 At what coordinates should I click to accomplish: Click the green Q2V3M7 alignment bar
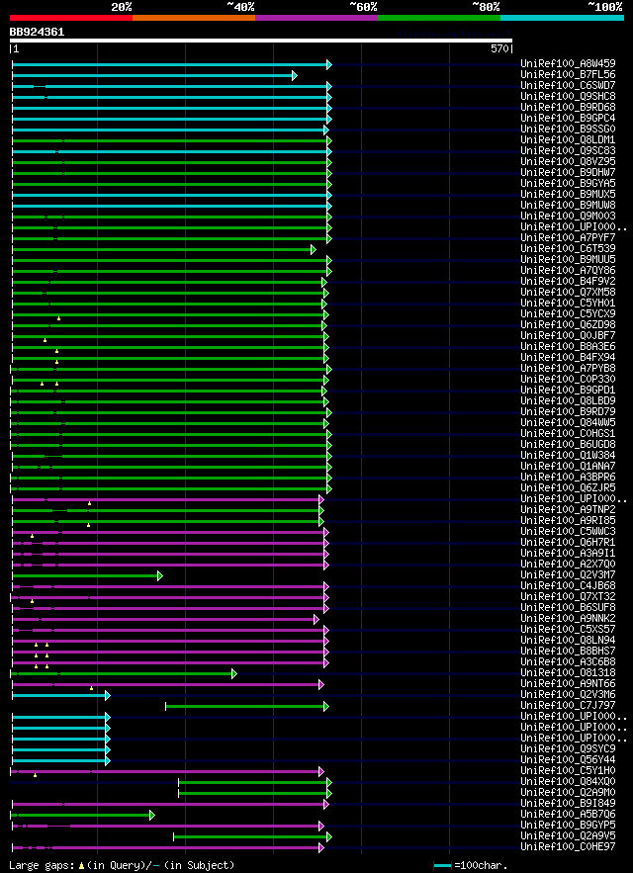[85, 576]
